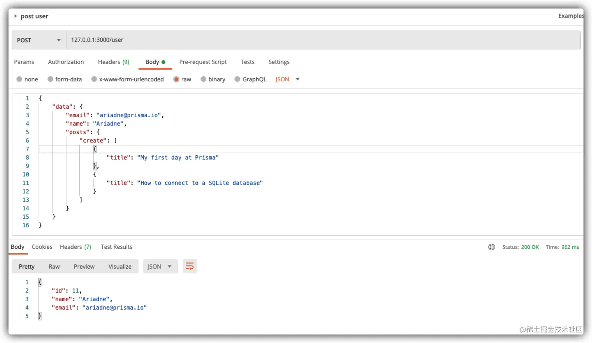The width and height of the screenshot is (592, 343).
Task: Select x-www-form-urlencoded radio option
Action: (94, 79)
